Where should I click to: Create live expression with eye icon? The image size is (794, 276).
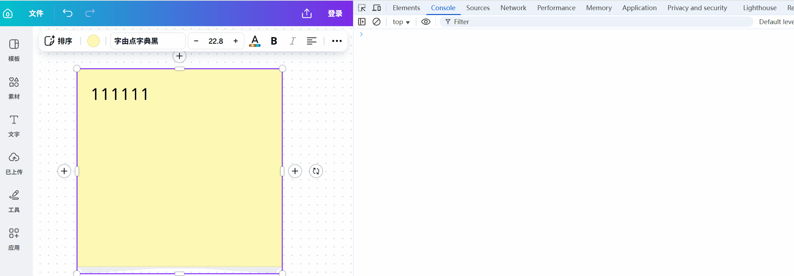tap(426, 22)
